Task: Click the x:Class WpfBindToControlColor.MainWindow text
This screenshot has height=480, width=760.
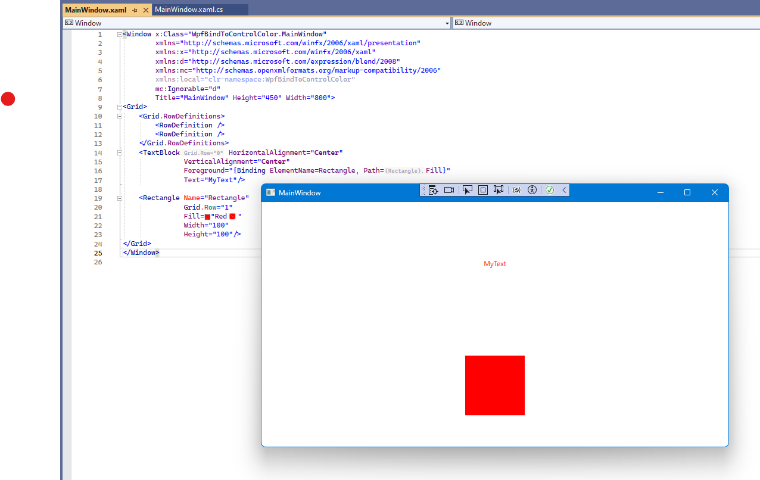Action: [x=241, y=34]
